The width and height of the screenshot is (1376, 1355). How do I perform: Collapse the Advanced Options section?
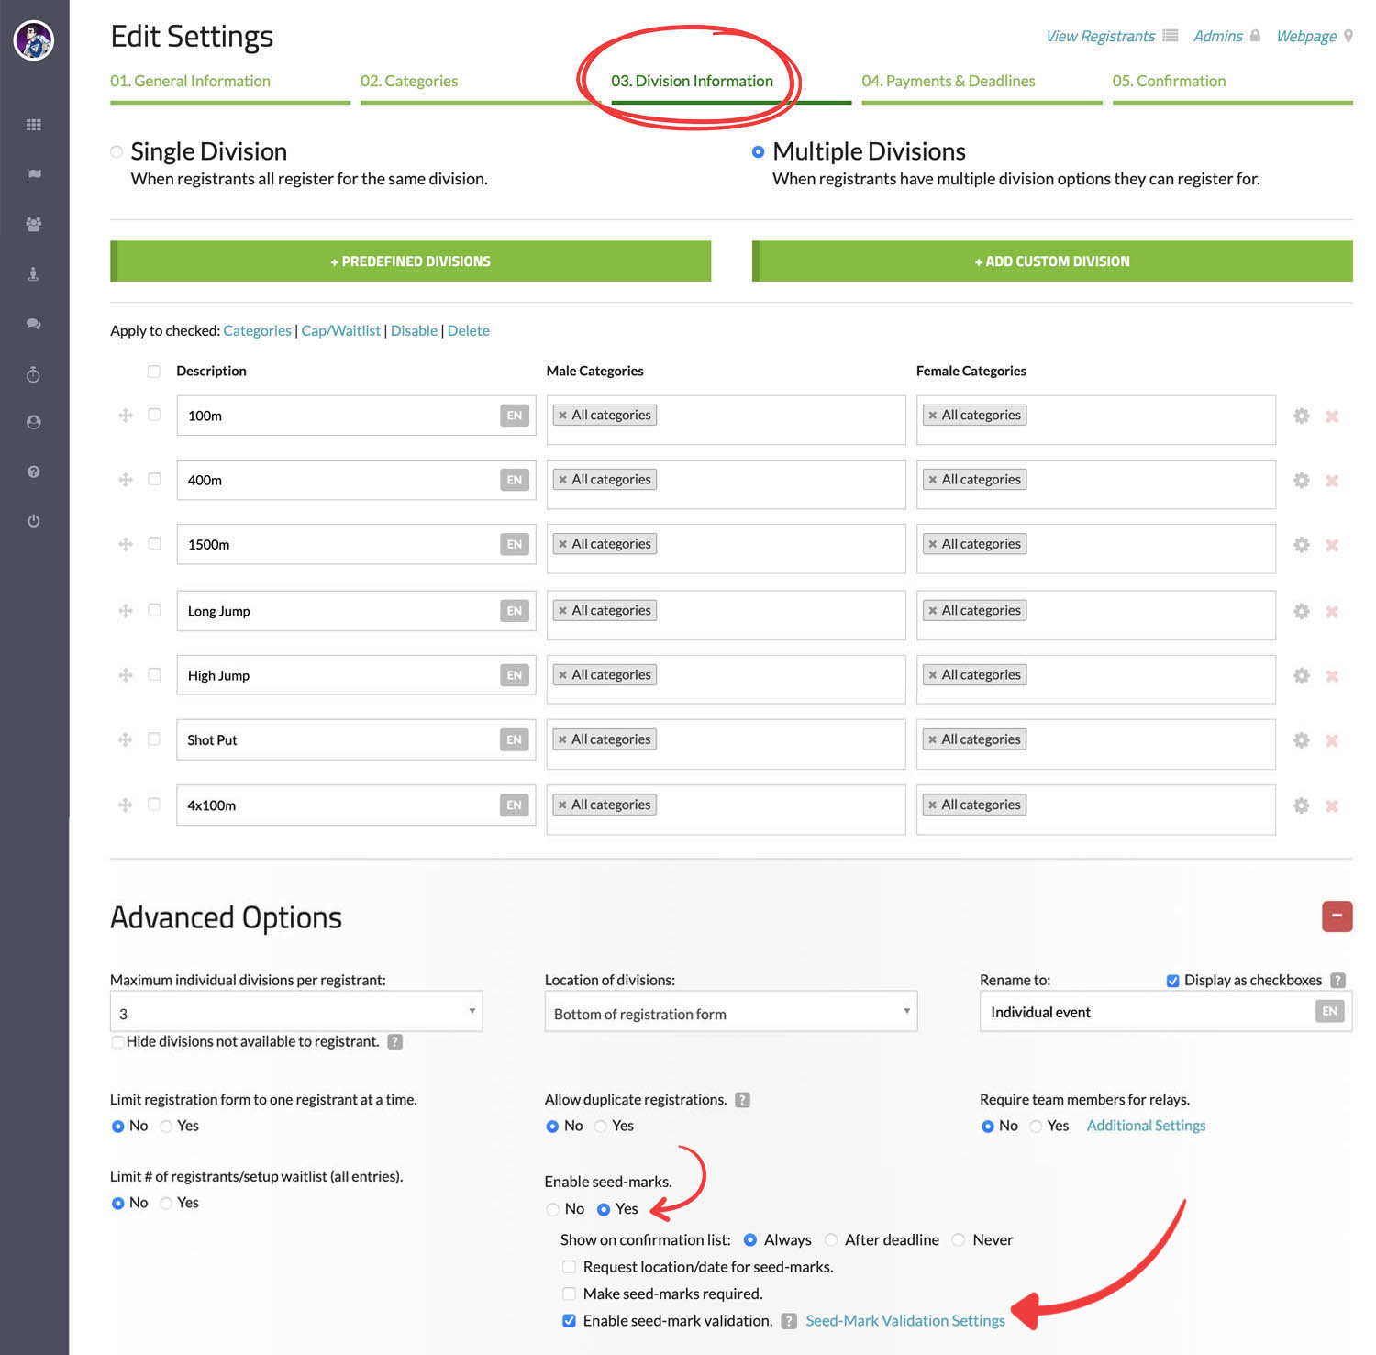[x=1337, y=916]
